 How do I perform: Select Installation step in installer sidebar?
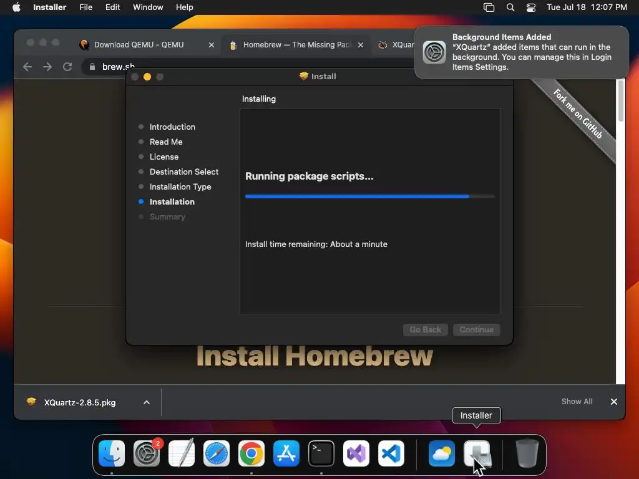click(172, 201)
